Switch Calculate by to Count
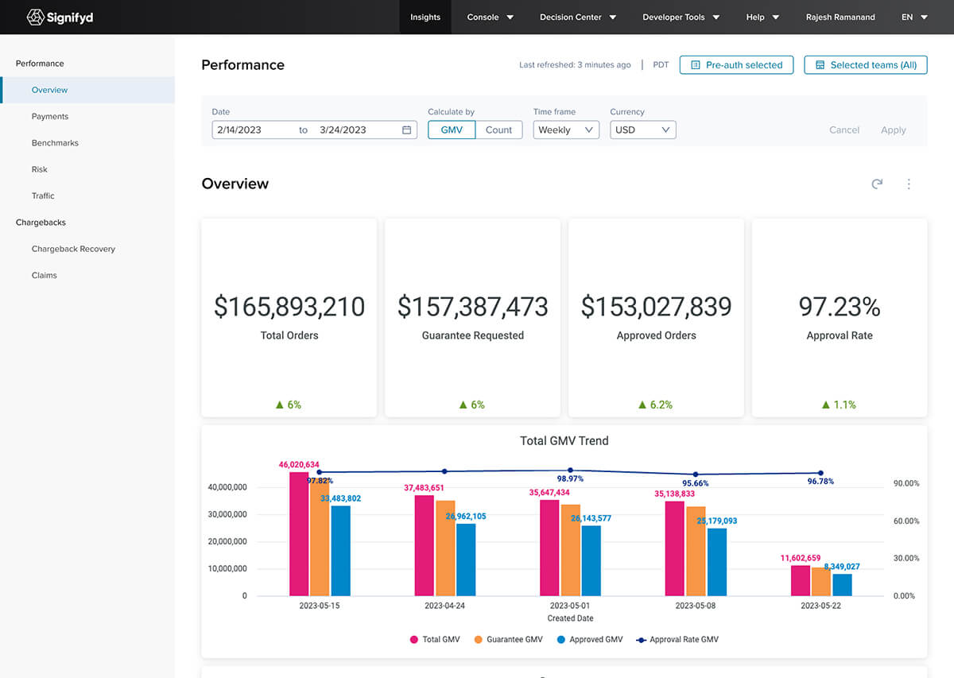Screen dimensions: 954x678 (499, 129)
